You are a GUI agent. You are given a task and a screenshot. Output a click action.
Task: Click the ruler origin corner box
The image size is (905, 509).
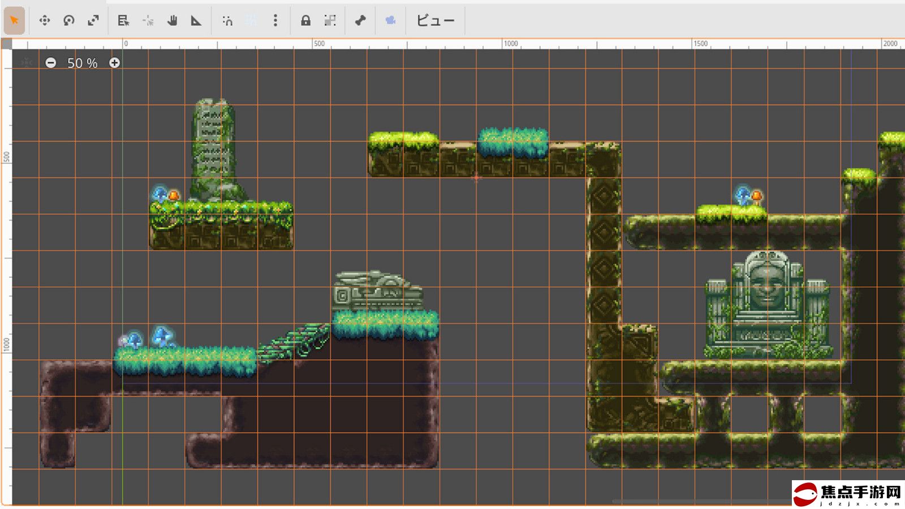click(x=6, y=44)
